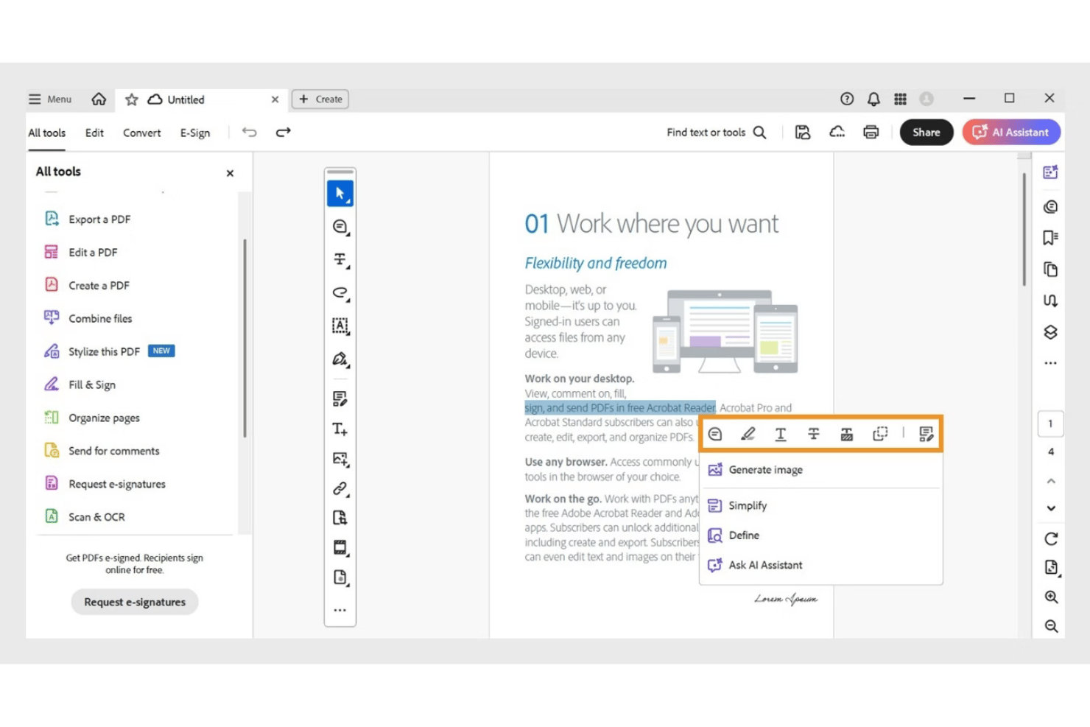Underline selected text in popup toolbar
The image size is (1090, 727).
pyautogui.click(x=781, y=434)
